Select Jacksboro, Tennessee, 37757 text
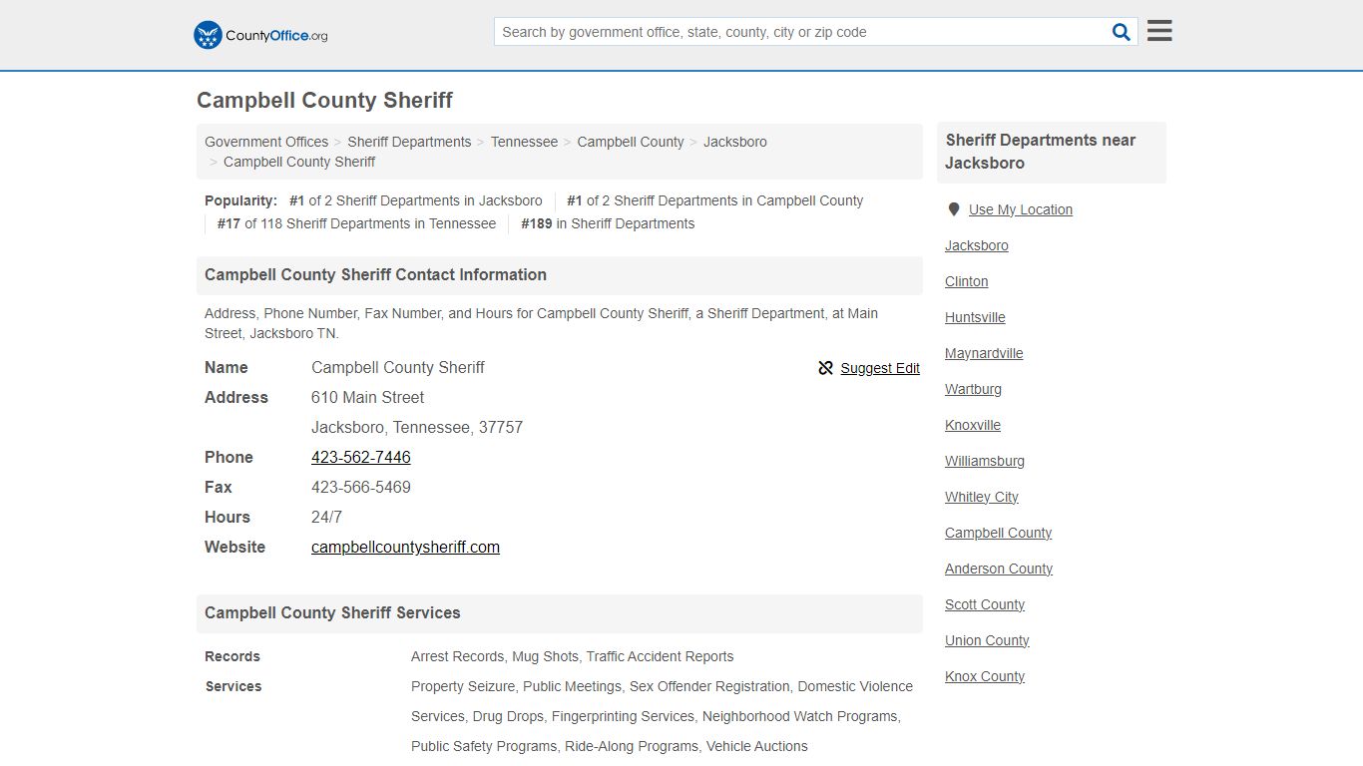The image size is (1363, 766). pyautogui.click(x=417, y=427)
